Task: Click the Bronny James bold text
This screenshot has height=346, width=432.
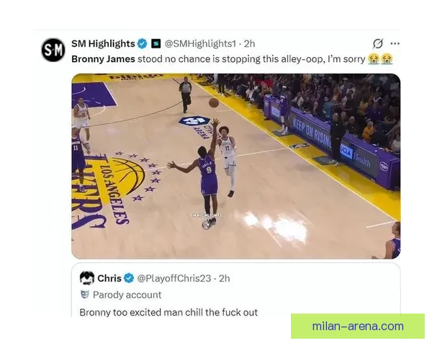Action: pos(103,59)
